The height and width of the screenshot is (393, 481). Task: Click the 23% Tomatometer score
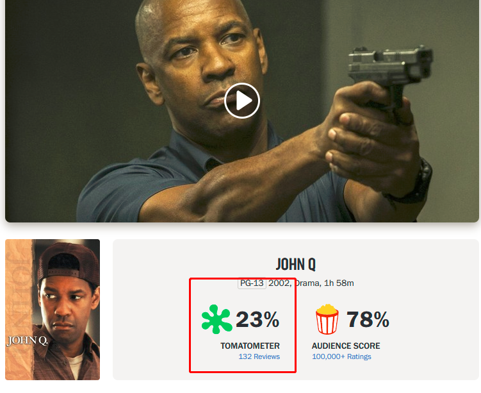pos(257,319)
